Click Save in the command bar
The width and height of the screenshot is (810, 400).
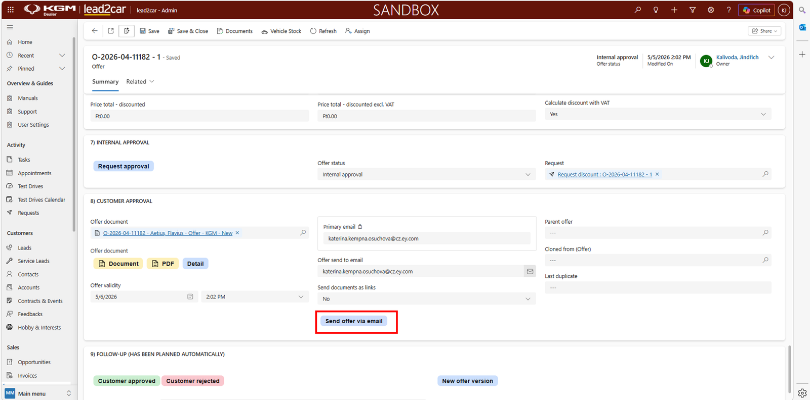pyautogui.click(x=149, y=31)
